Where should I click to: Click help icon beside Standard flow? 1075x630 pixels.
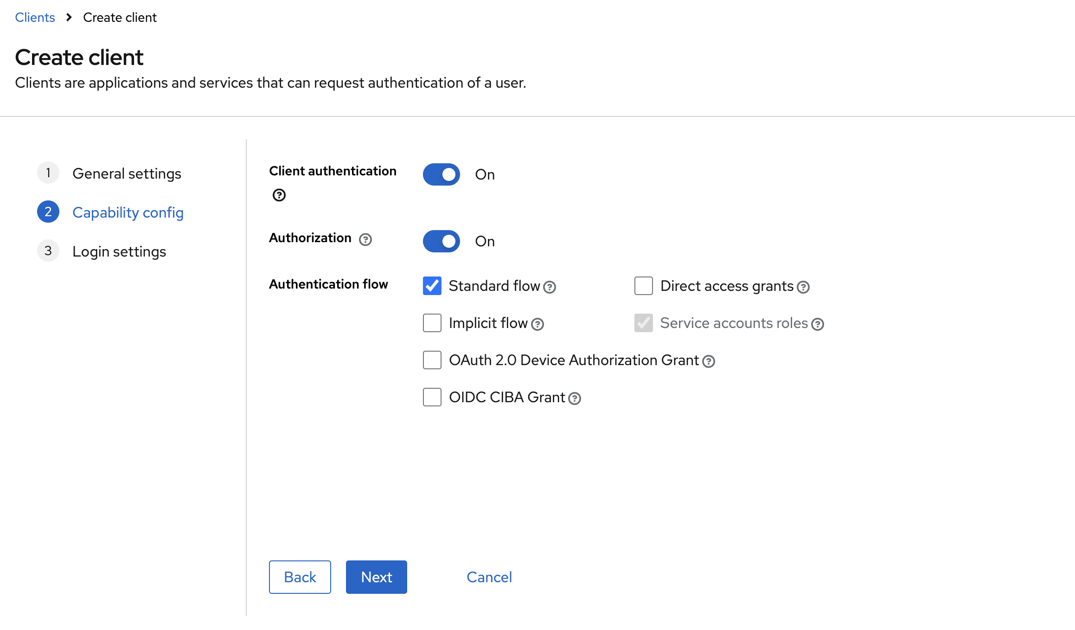pyautogui.click(x=550, y=287)
